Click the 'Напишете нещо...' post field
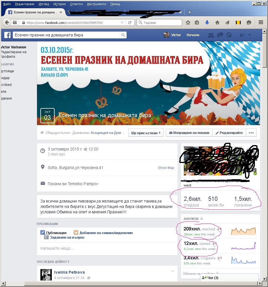268x287 pixels. pyautogui.click(x=107, y=248)
